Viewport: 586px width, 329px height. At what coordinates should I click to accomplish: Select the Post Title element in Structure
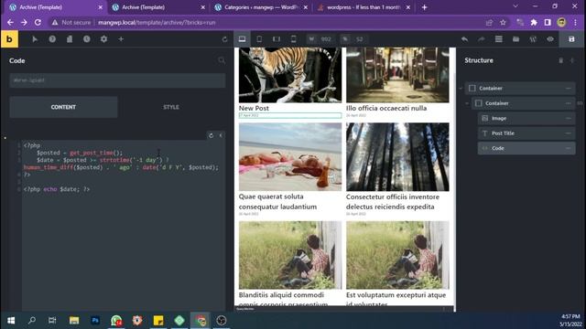(x=526, y=133)
